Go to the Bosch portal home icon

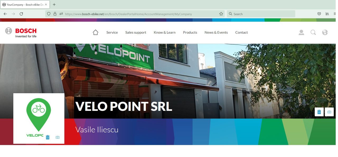click(96, 32)
